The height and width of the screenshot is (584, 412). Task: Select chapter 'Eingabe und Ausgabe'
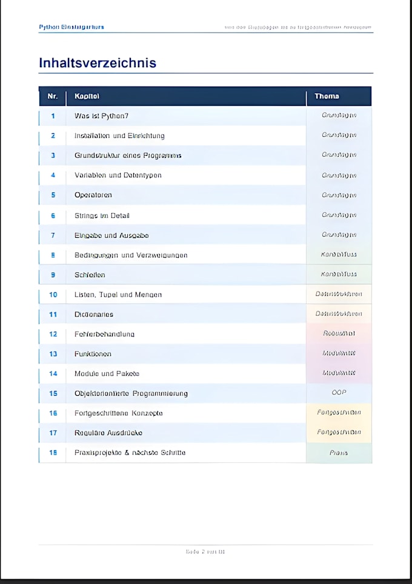pos(111,235)
